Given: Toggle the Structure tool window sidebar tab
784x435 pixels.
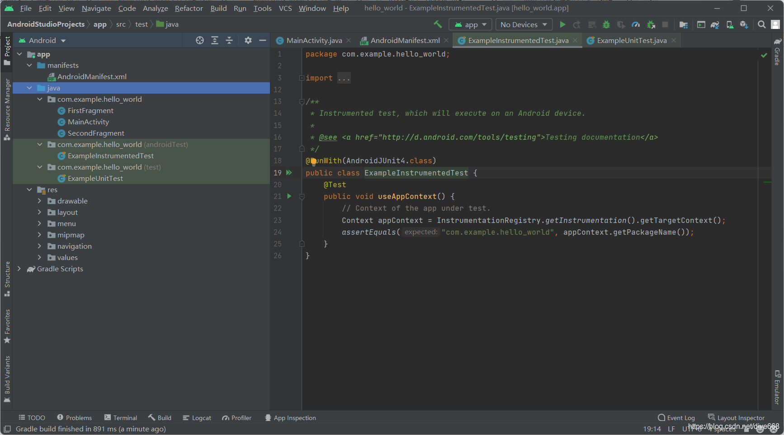Looking at the screenshot, I should point(7,279).
